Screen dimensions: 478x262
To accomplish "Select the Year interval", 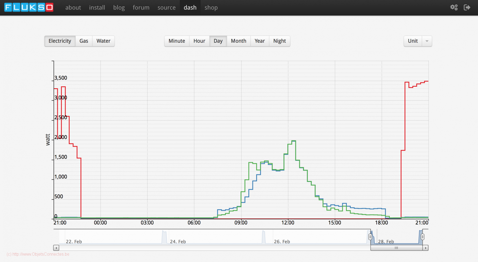I will (x=260, y=41).
